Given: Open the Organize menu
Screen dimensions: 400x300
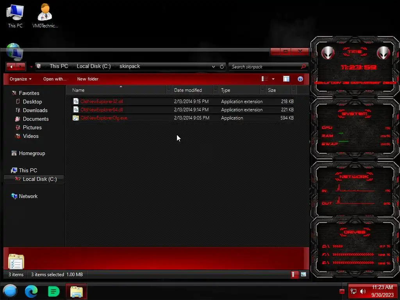Looking at the screenshot, I should pos(20,79).
